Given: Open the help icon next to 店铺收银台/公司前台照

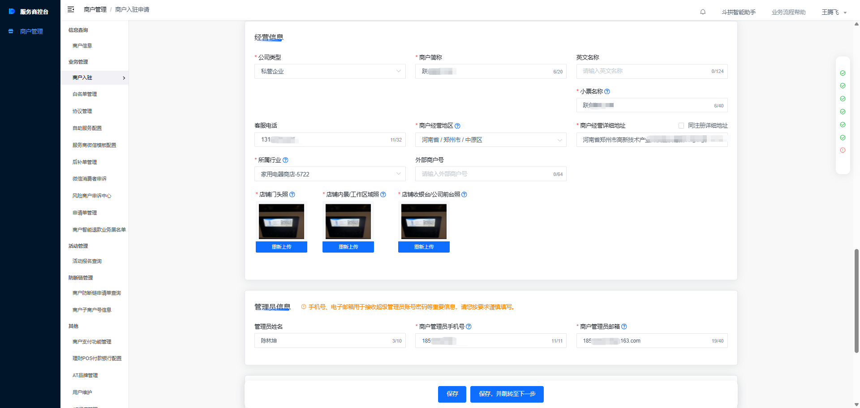Looking at the screenshot, I should coord(464,194).
